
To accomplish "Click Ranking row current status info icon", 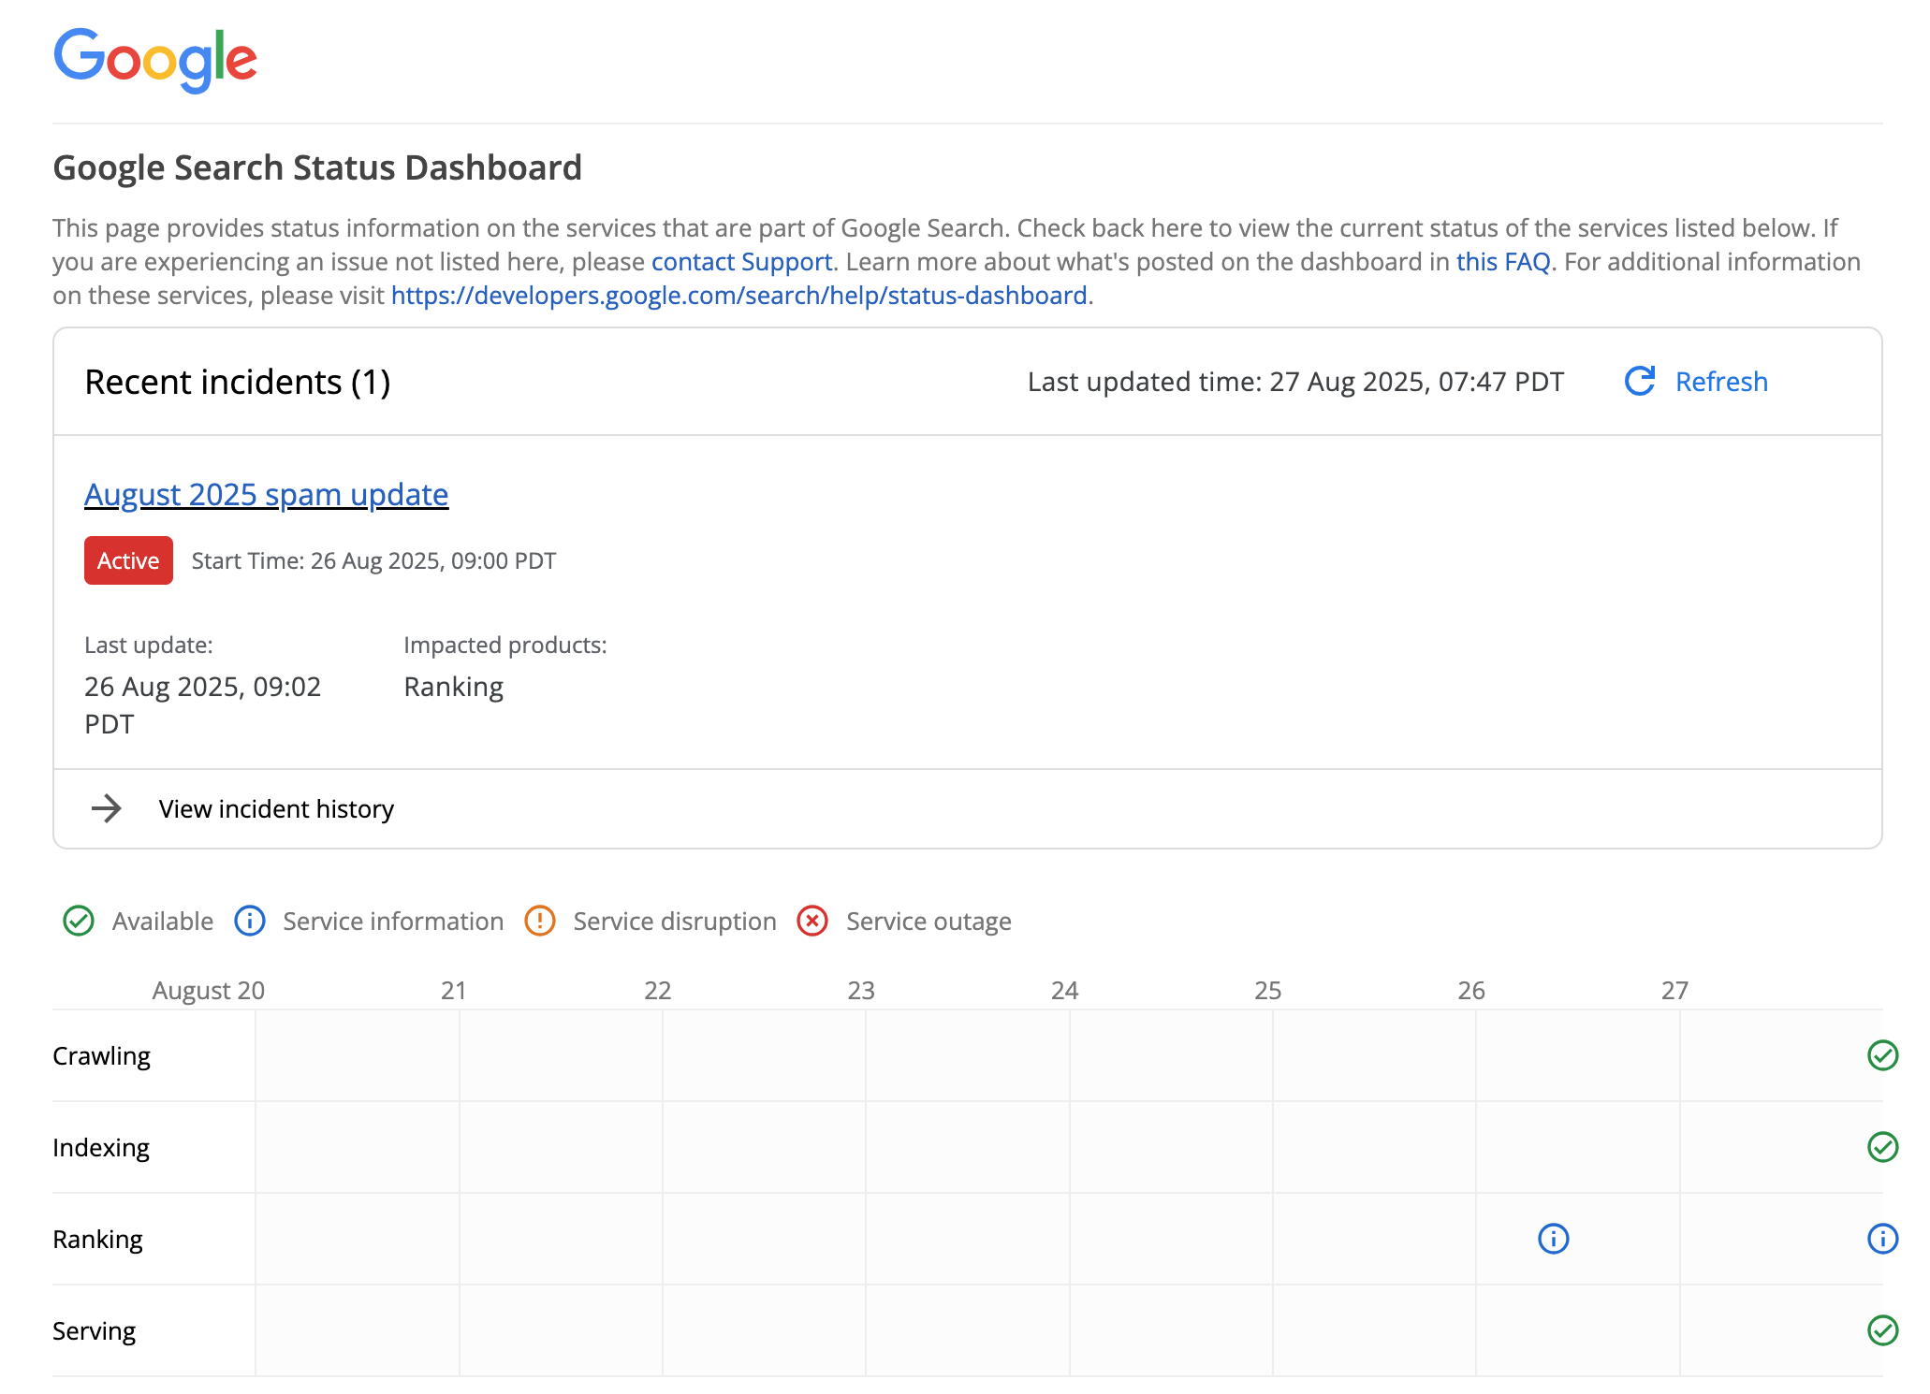I will coord(1882,1239).
